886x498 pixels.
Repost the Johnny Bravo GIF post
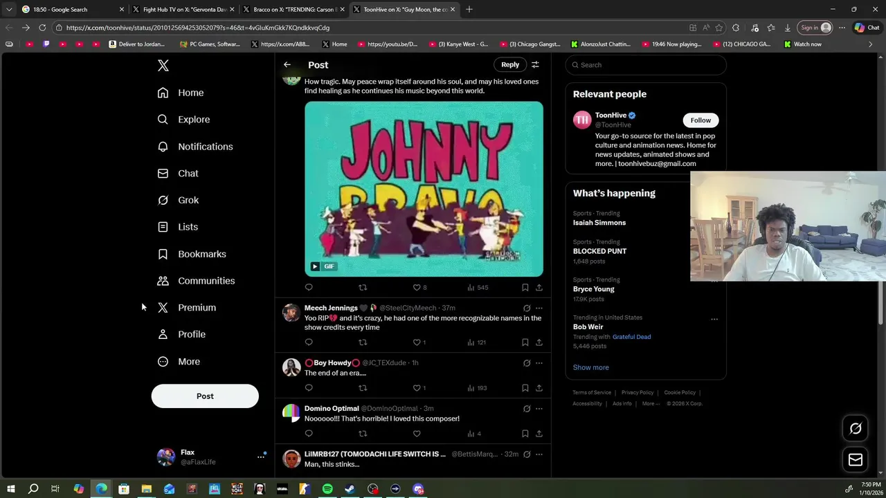363,287
